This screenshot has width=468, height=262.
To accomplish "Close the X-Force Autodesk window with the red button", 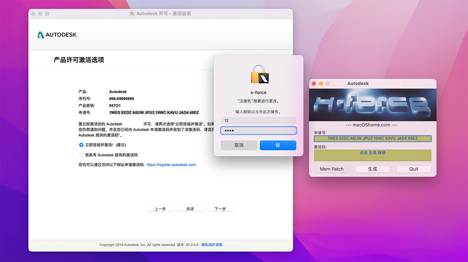I will (x=314, y=83).
